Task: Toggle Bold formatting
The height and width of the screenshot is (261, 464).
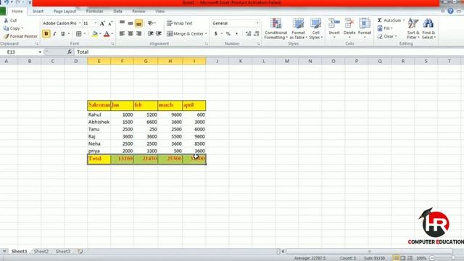Action: pyautogui.click(x=46, y=34)
